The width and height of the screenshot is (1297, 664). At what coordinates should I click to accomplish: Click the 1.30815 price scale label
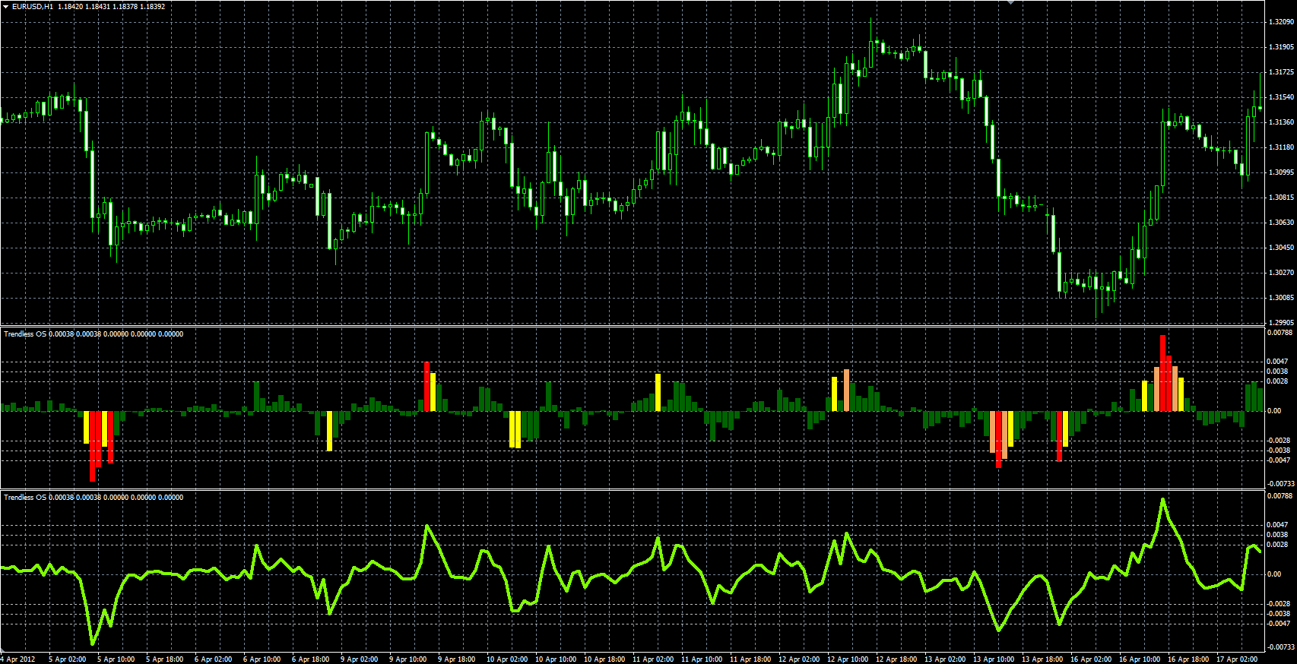[1281, 198]
